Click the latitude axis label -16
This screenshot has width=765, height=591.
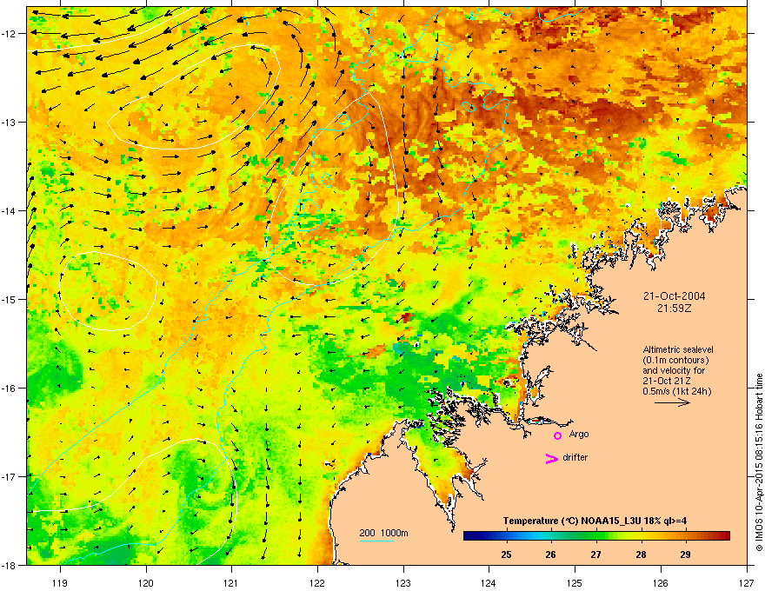(x=9, y=388)
